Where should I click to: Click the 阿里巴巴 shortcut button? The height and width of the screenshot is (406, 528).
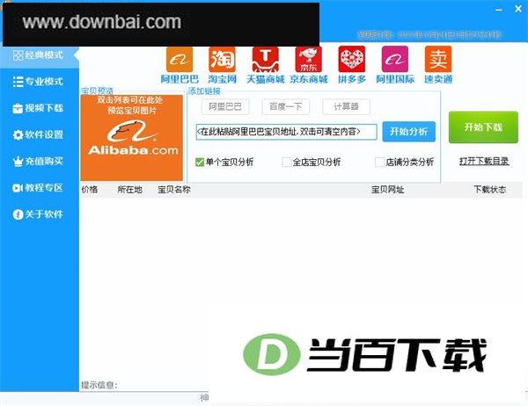point(225,106)
